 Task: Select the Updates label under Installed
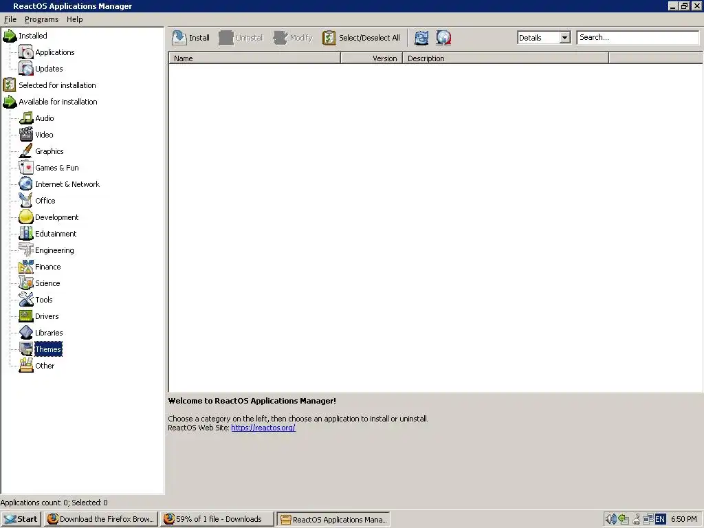(49, 69)
